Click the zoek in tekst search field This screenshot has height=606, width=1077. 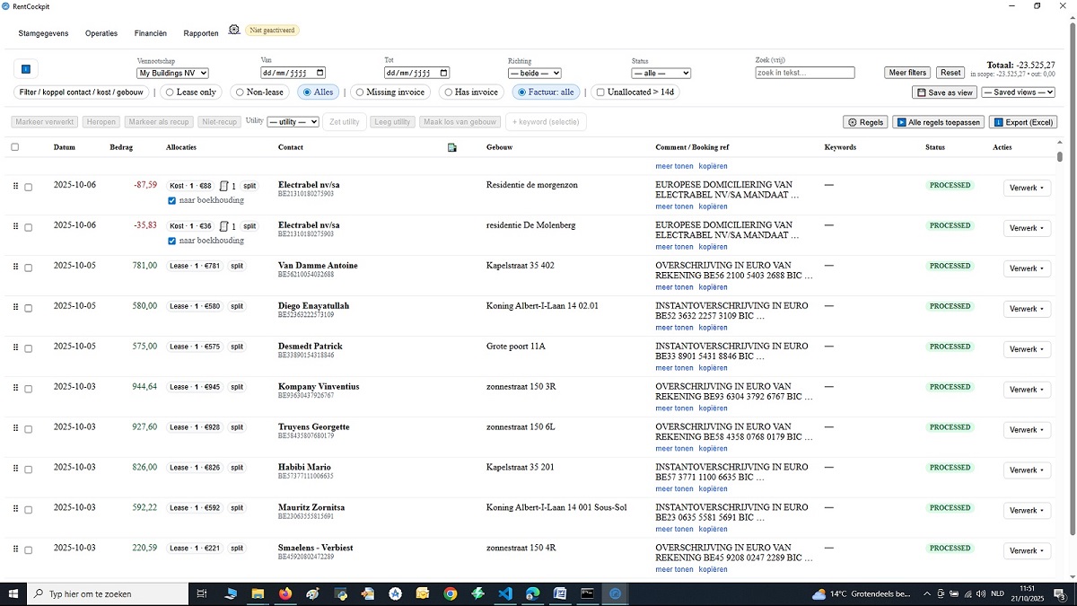(804, 73)
